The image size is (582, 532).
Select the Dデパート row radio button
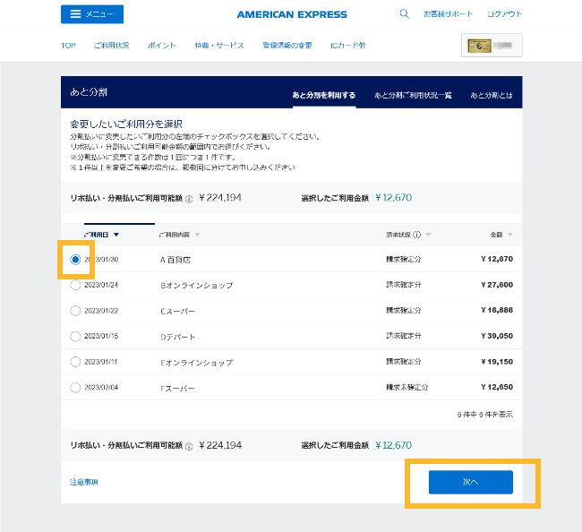click(74, 337)
